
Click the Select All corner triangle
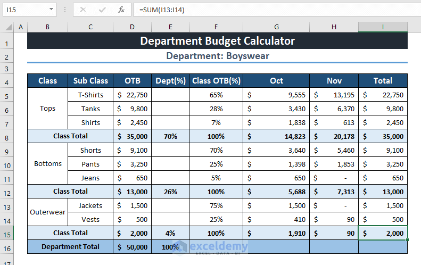(x=7, y=27)
